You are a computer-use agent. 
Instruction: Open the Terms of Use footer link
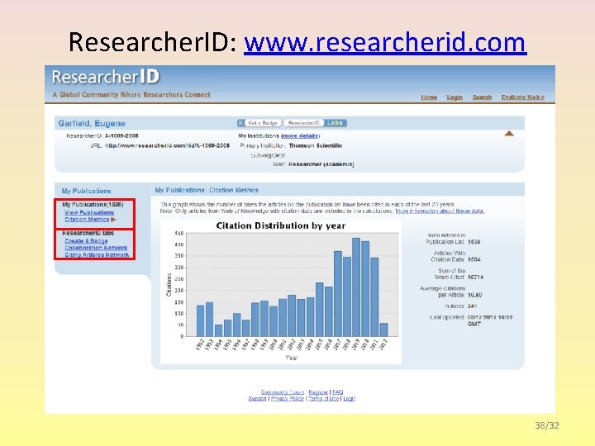click(x=323, y=399)
